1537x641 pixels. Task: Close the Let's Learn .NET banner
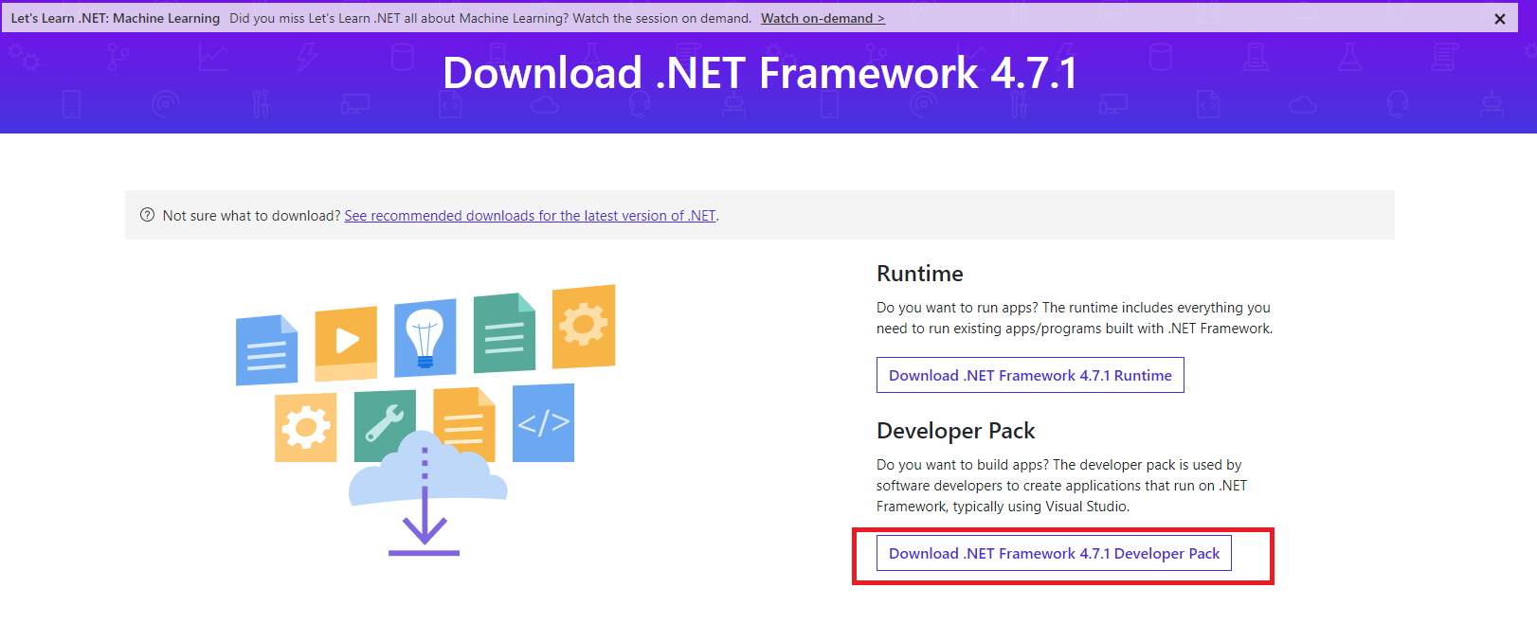coord(1500,18)
